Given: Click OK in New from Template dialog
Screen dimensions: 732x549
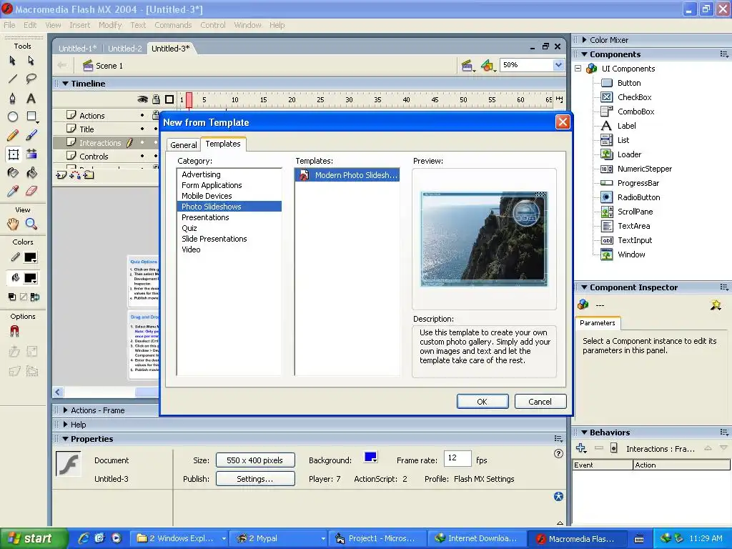Looking at the screenshot, I should 483,402.
